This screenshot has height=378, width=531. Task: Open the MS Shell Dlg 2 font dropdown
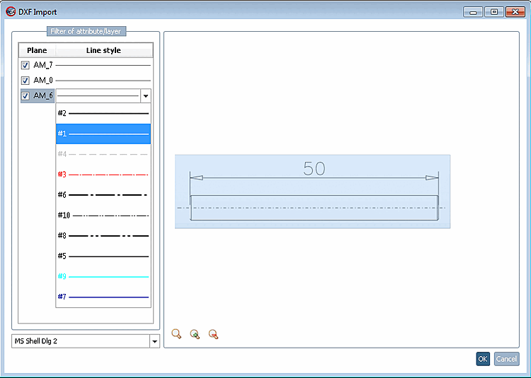point(154,341)
